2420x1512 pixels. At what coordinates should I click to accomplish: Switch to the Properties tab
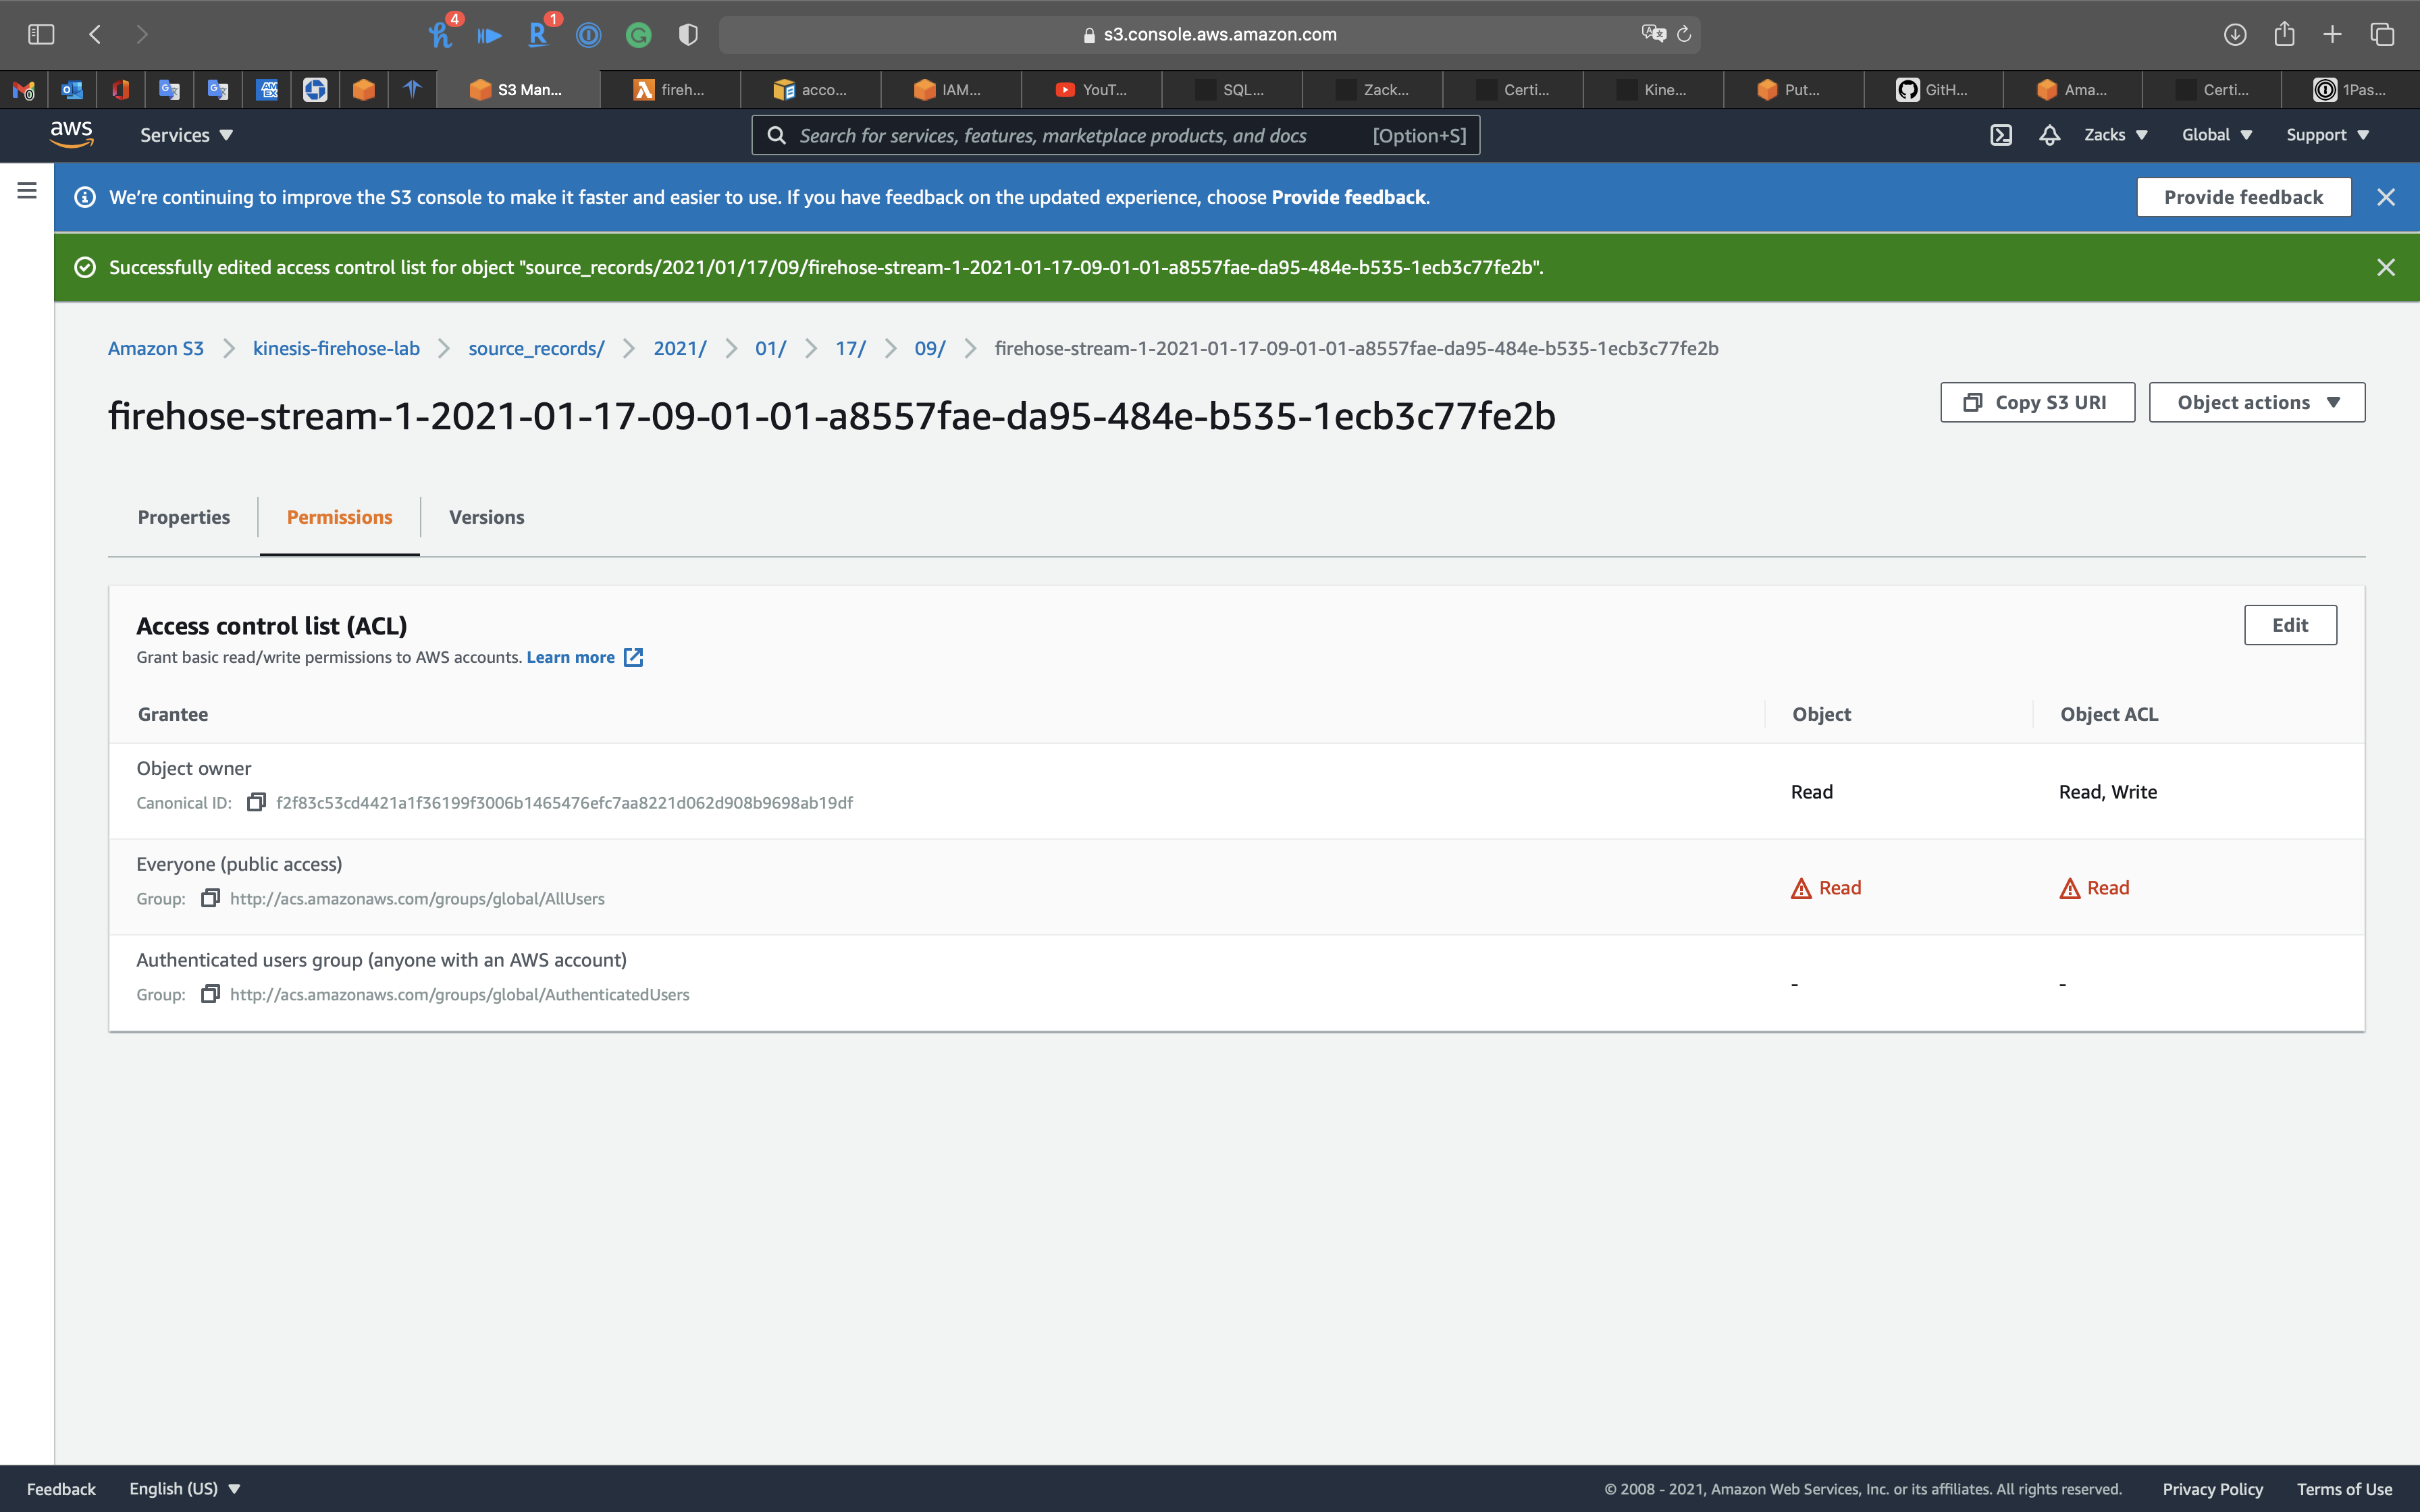(x=183, y=517)
